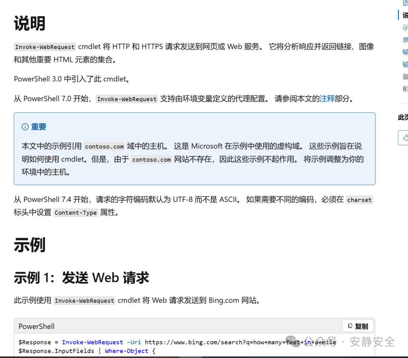This screenshot has width=408, height=358.
Task: Click the highlighted 说明 entry in the sidebar
Action: pyautogui.click(x=405, y=15)
